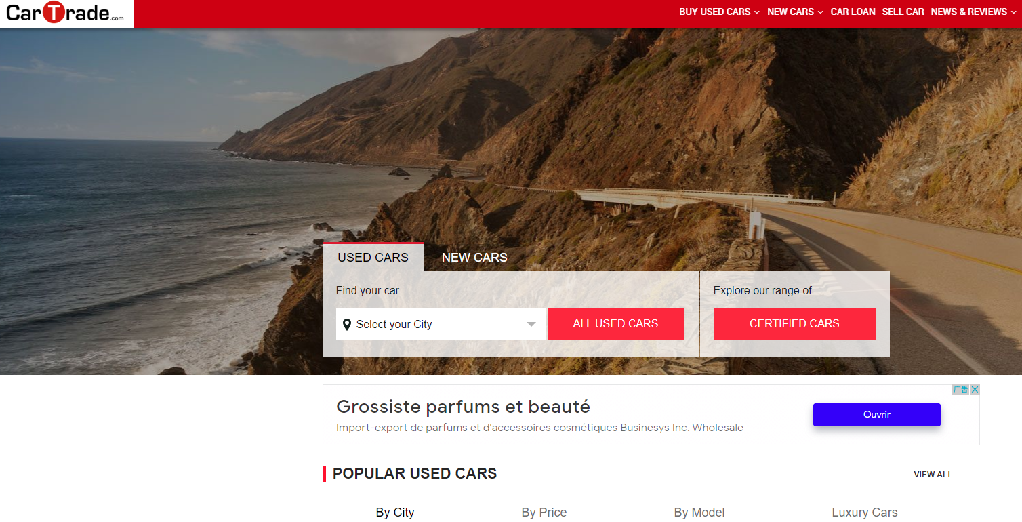Select the Used Cars search tab
The height and width of the screenshot is (522, 1022).
click(373, 258)
